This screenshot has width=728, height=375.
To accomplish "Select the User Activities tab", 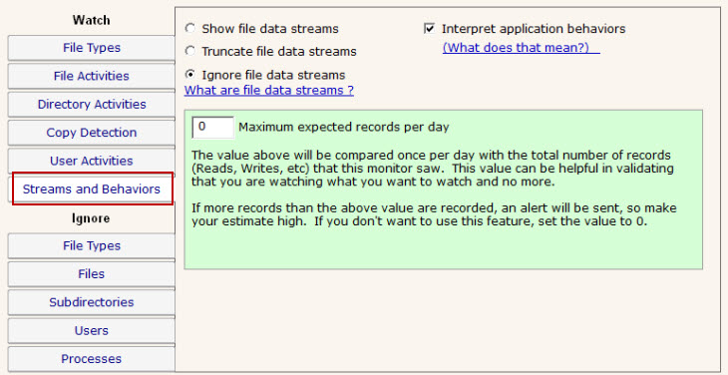I will tap(92, 161).
